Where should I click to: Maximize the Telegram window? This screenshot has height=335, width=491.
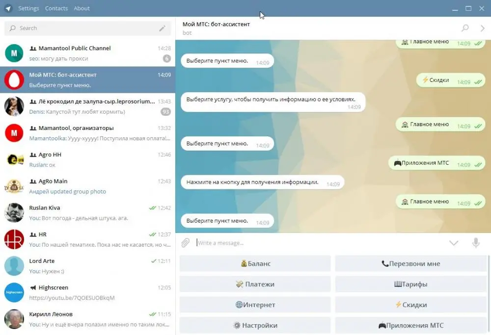click(468, 8)
